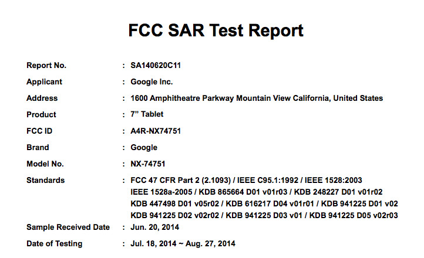Click the Model No. label
Image resolution: width=424 pixels, height=258 pixels.
(45, 164)
